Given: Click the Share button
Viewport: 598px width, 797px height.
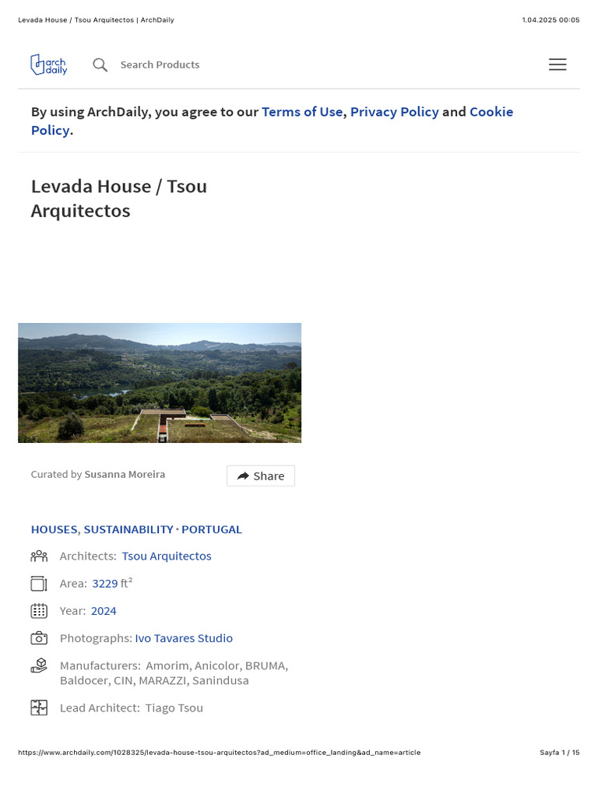Looking at the screenshot, I should coord(261,476).
